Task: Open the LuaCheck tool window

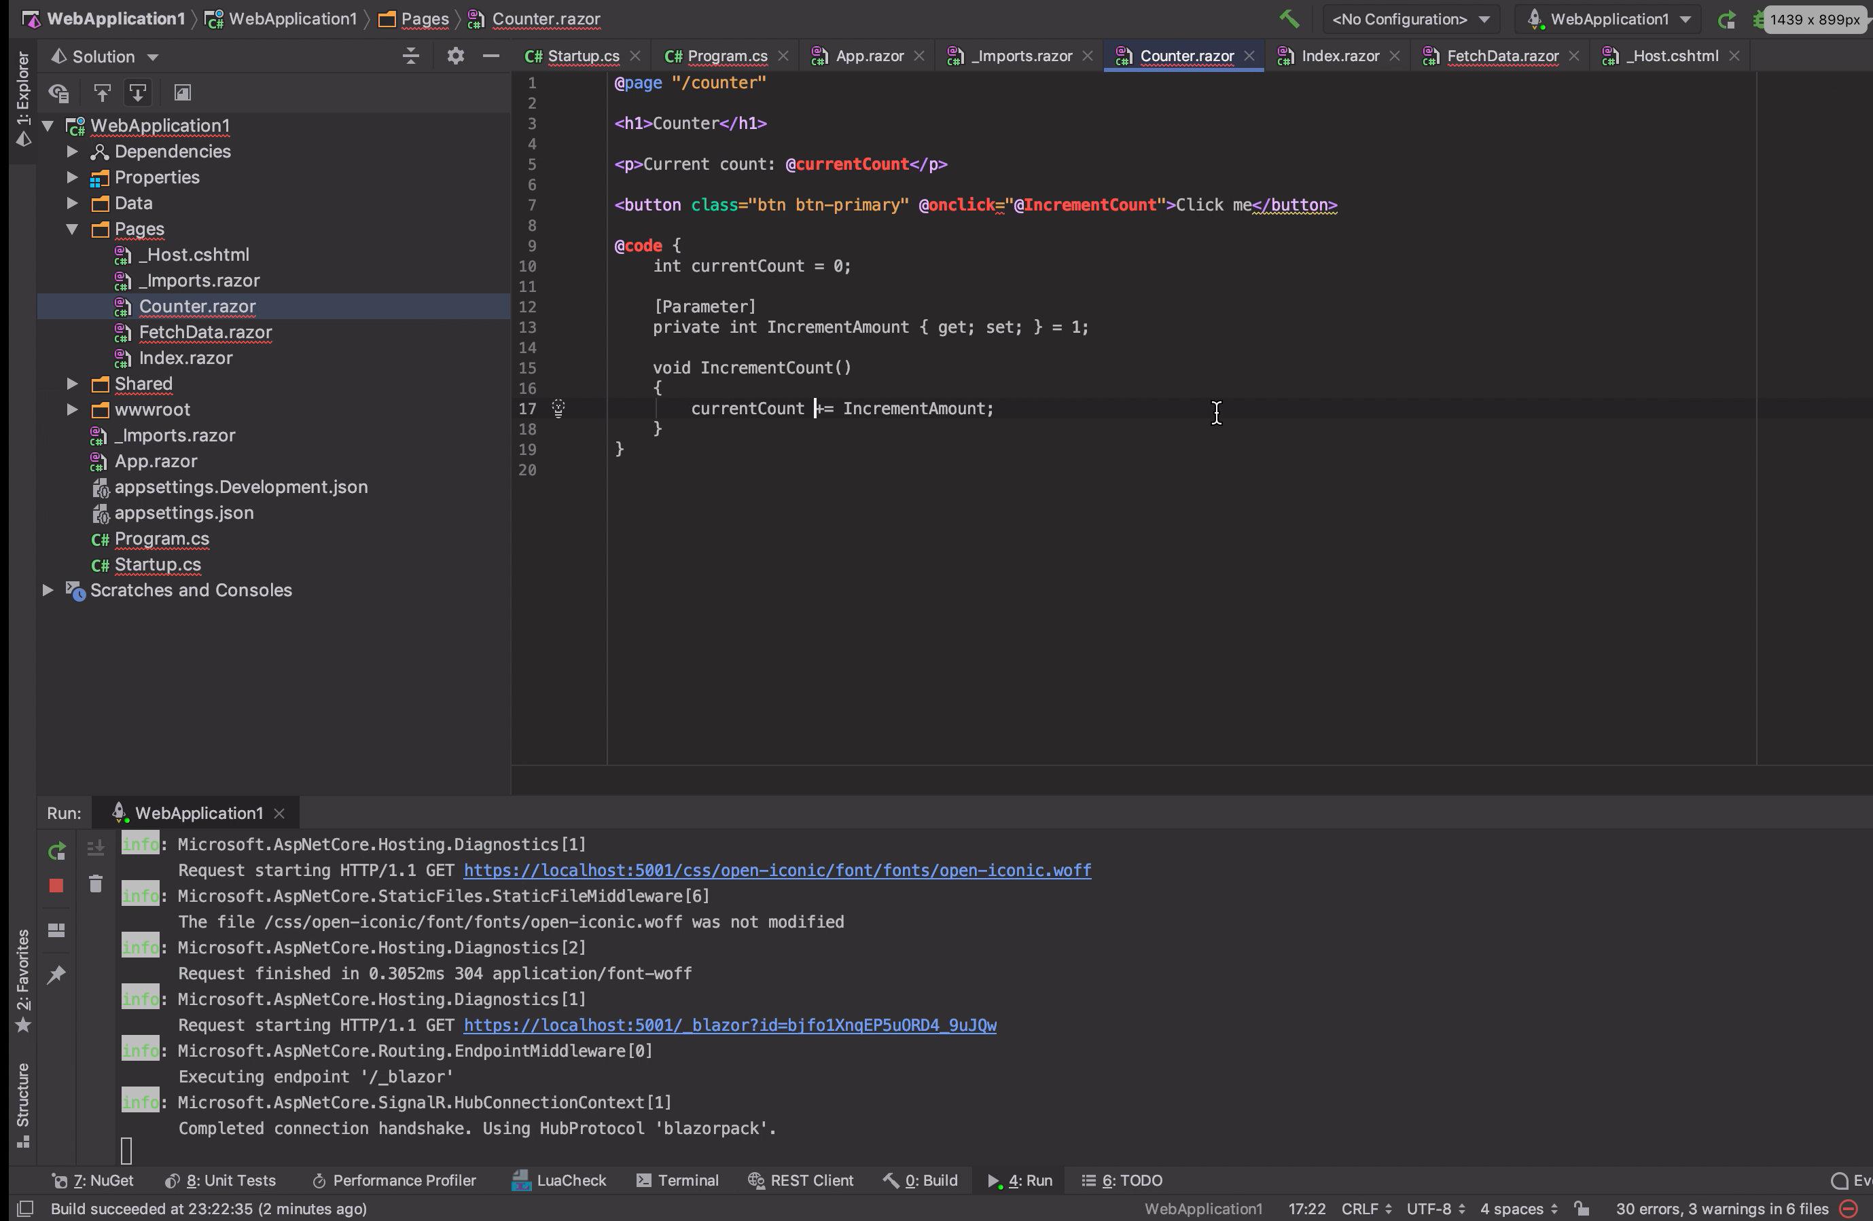Action: tap(560, 1181)
